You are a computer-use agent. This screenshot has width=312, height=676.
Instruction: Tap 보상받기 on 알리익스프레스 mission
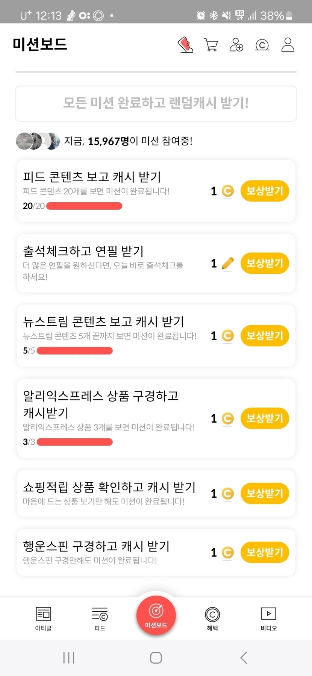(265, 418)
